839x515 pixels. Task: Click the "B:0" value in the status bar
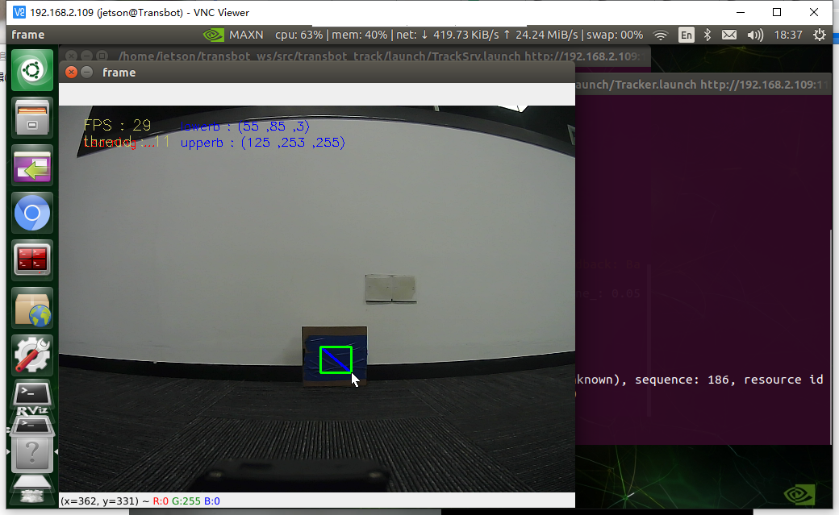tap(212, 501)
